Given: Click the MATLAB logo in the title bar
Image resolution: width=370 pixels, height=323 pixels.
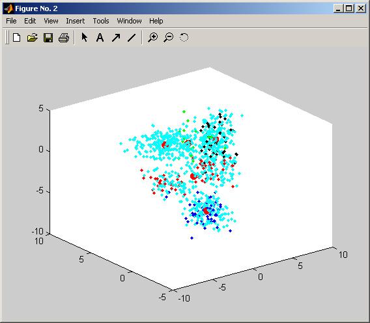Looking at the screenshot, I should (x=8, y=8).
